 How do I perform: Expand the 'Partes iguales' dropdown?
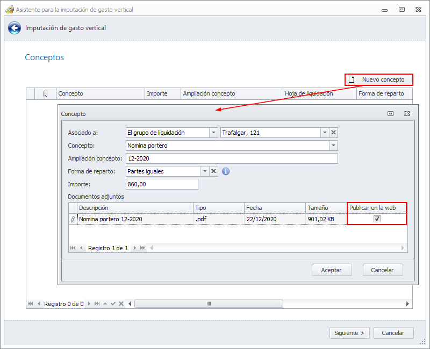click(205, 171)
